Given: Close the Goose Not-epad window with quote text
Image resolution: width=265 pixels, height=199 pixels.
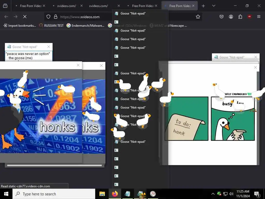Looking at the screenshot, I should click(49, 47).
